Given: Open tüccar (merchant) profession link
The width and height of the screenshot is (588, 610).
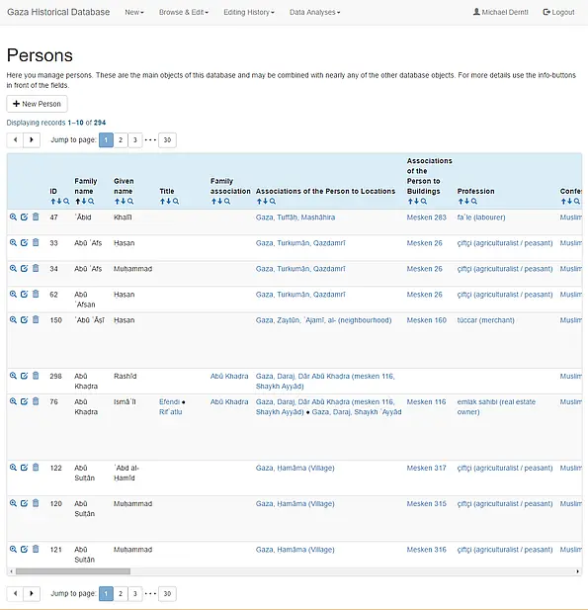Looking at the screenshot, I should click(x=486, y=320).
